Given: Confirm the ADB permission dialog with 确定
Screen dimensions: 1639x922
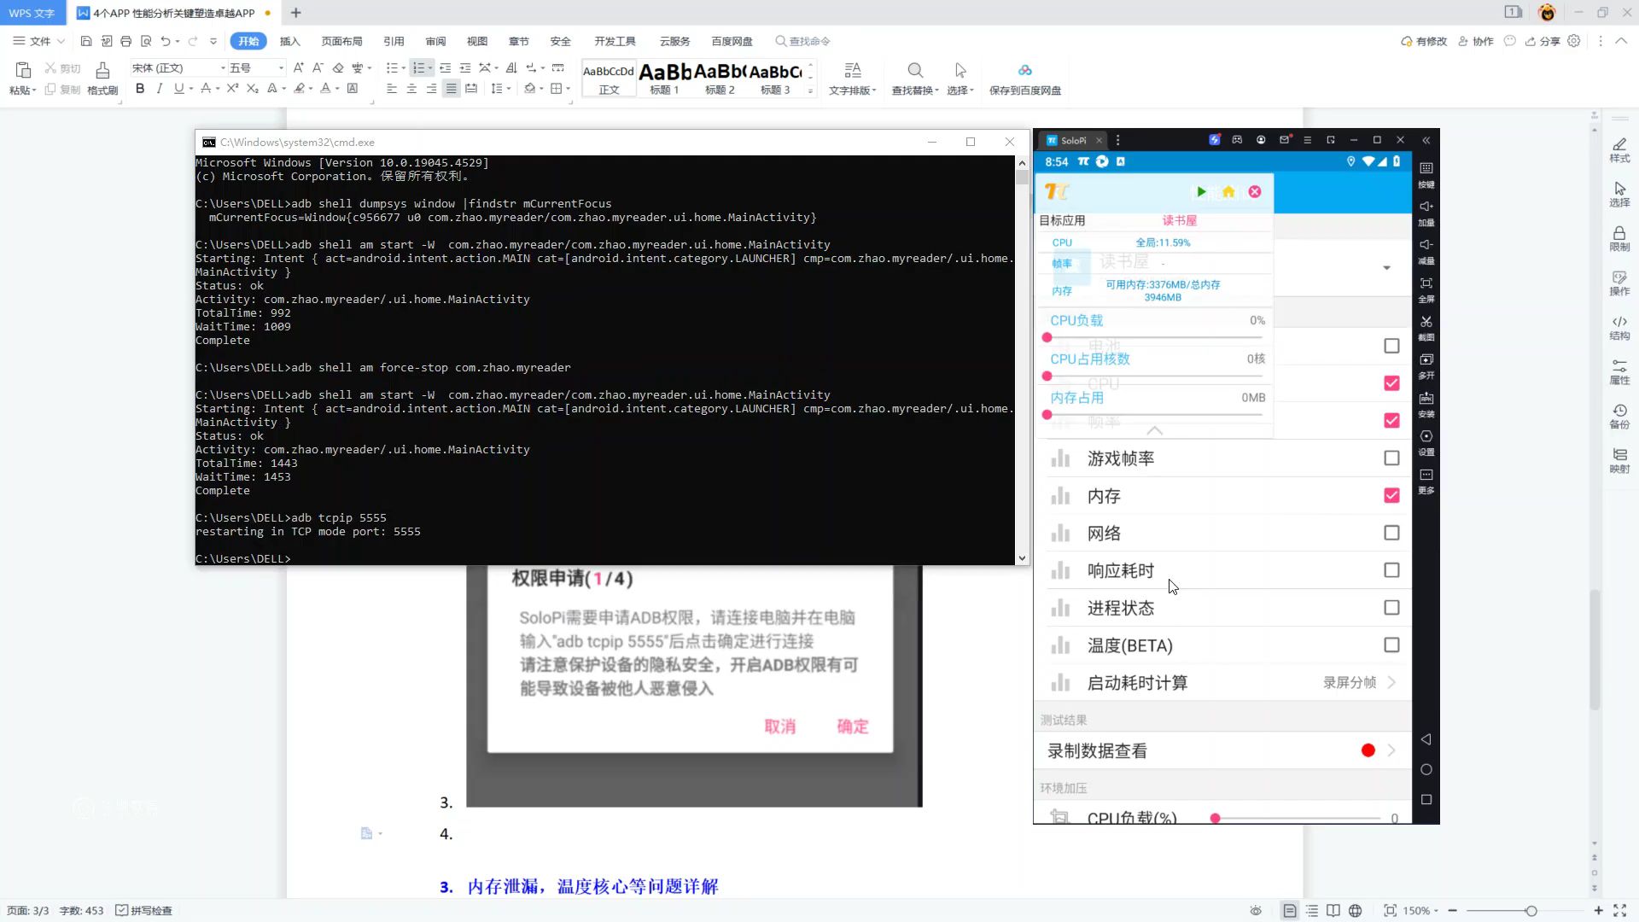Looking at the screenshot, I should coord(852,727).
